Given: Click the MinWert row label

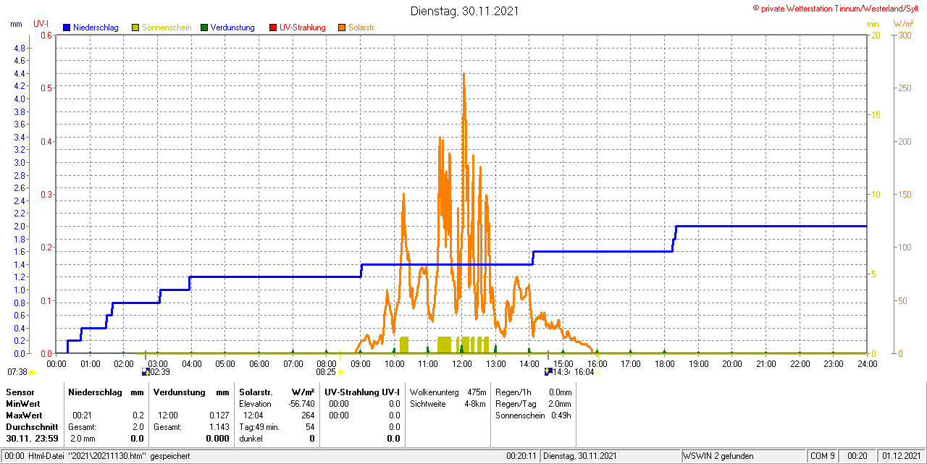Looking at the screenshot, I should [23, 404].
